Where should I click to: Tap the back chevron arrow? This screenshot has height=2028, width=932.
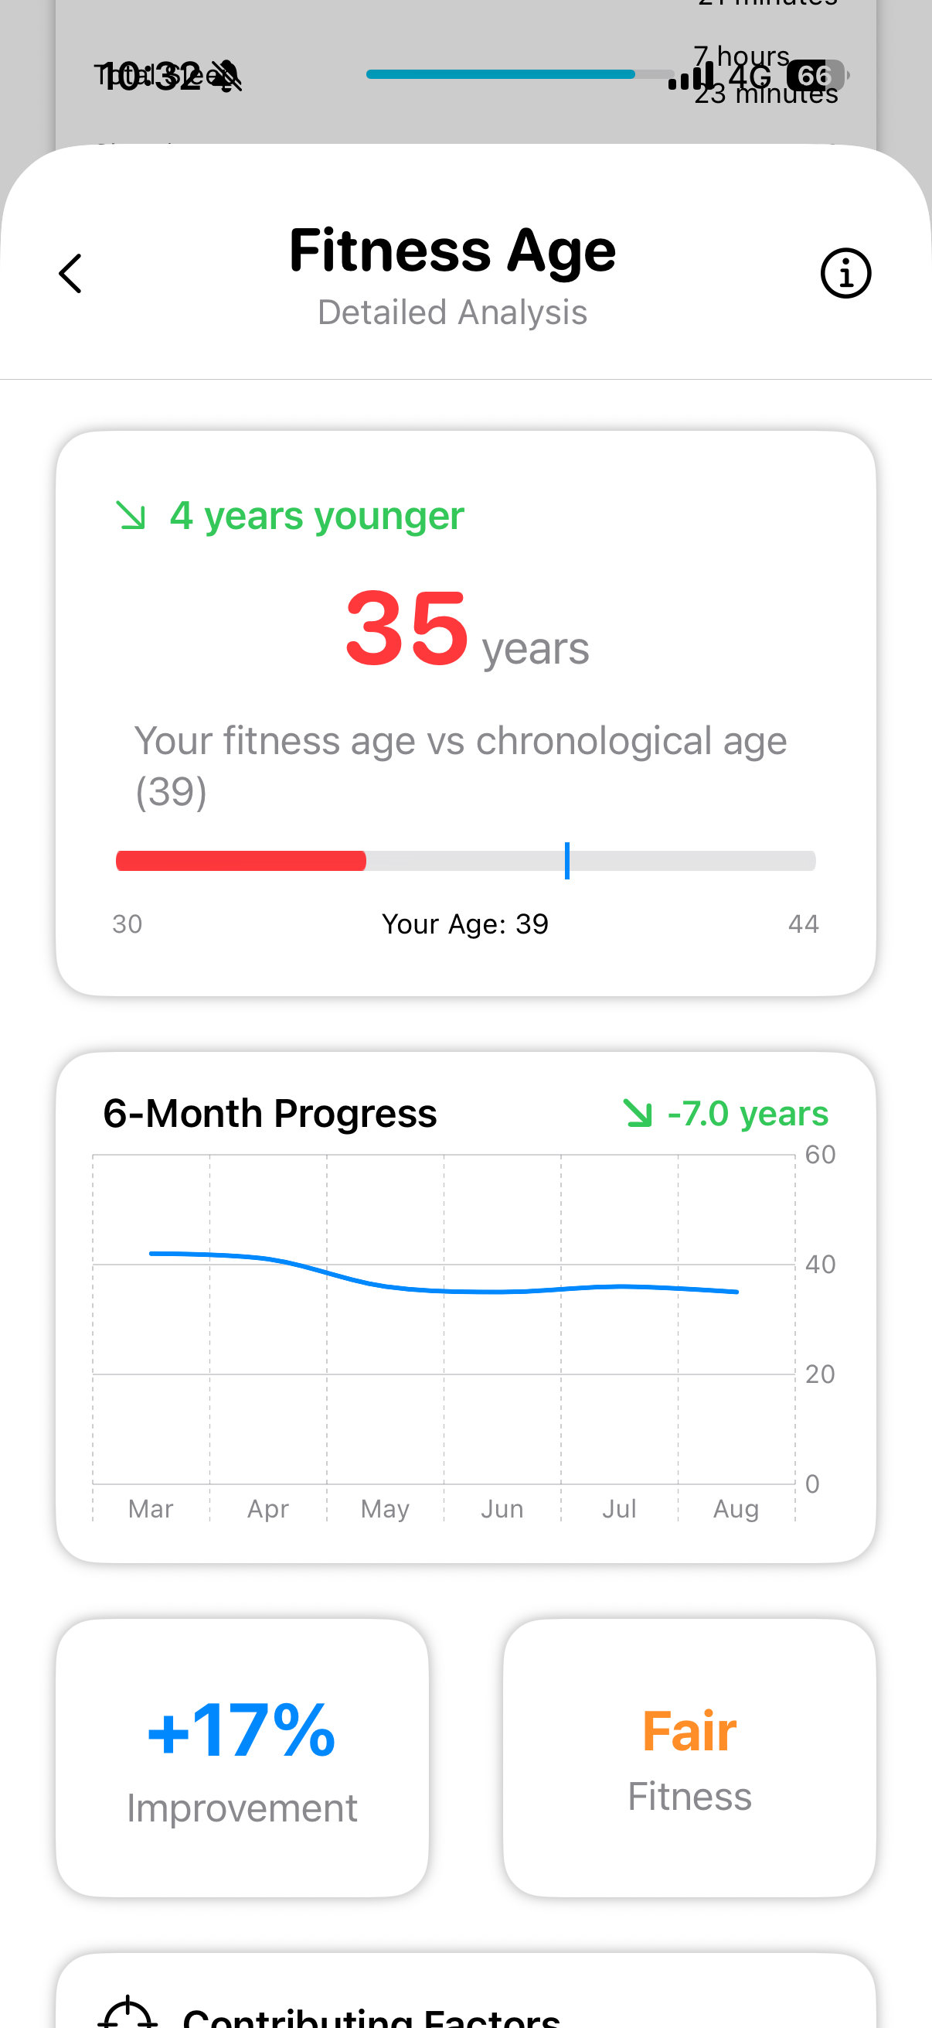pos(70,273)
